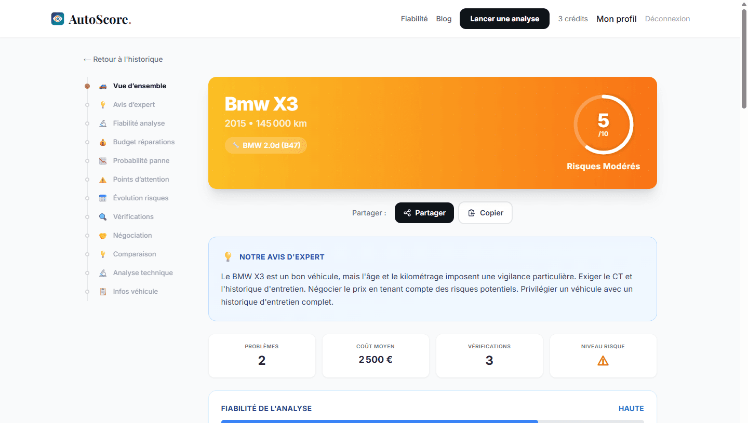
Task: Click the 2015 • 145 000 km text
Action: 265,124
